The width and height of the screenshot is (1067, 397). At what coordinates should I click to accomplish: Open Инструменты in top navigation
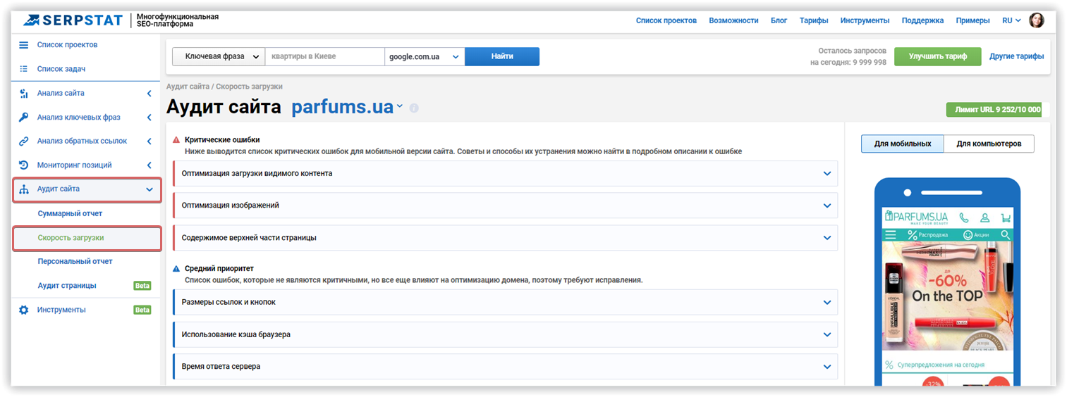tap(865, 20)
